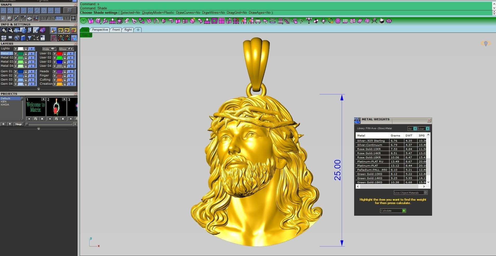Click the three upward arrows surface icon
496x256 pixels.
(345, 21)
